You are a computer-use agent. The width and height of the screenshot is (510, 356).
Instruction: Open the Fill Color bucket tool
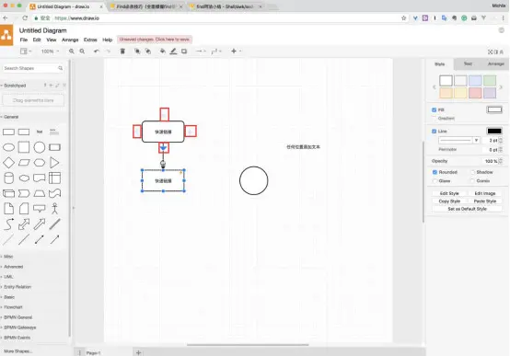pyautogui.click(x=163, y=51)
